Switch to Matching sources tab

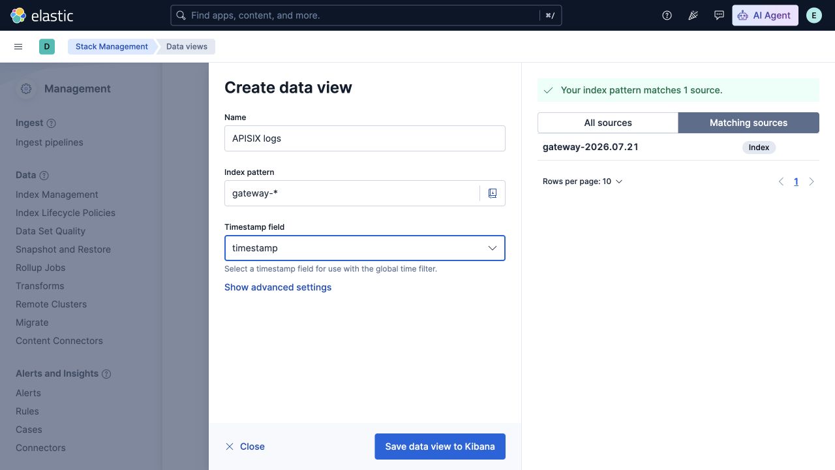[x=749, y=123]
